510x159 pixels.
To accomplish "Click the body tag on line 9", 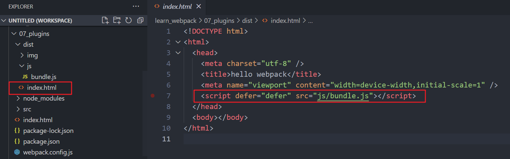I will tap(220, 118).
